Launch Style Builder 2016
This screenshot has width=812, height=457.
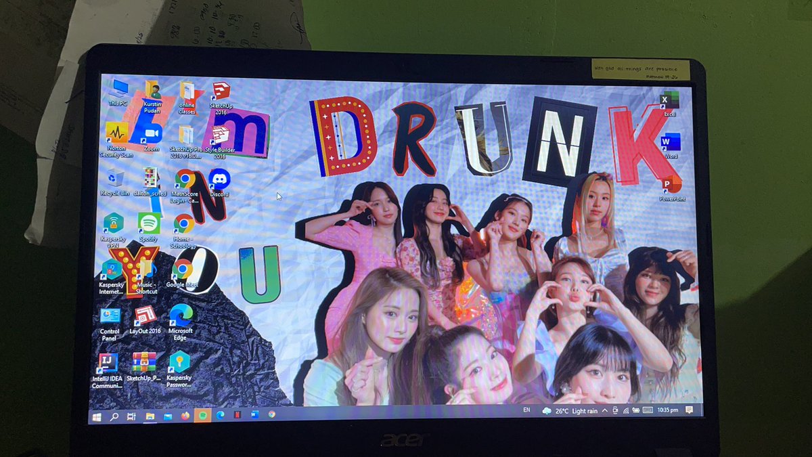219,141
